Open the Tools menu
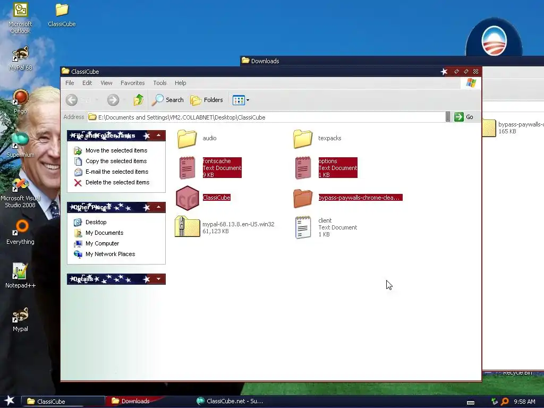 (x=159, y=83)
